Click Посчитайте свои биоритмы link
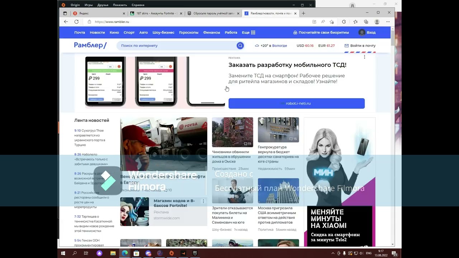The height and width of the screenshot is (258, 459). pos(321,33)
